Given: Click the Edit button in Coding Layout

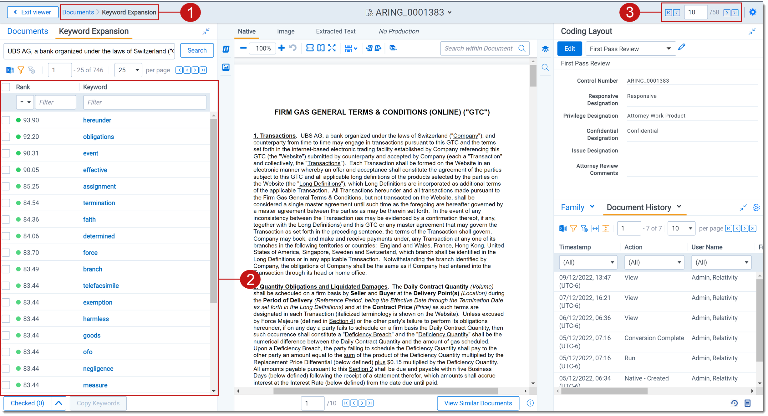Looking at the screenshot, I should point(569,49).
